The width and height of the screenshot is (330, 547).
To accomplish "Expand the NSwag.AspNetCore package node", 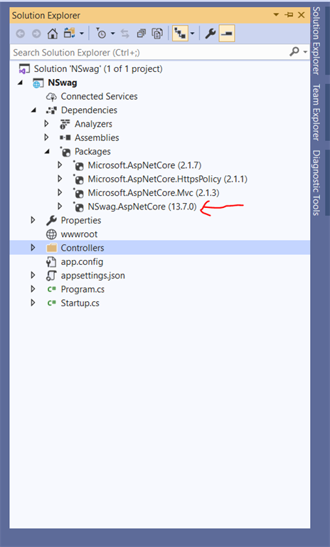I will pos(60,207).
